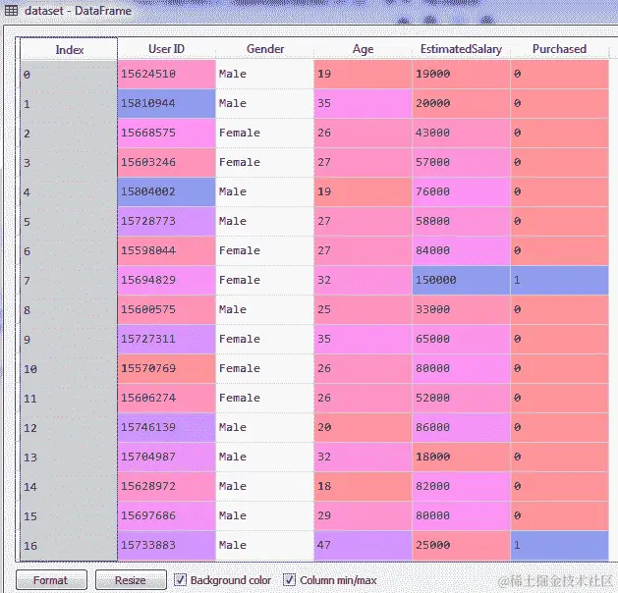Click User ID cell 15704987

point(166,458)
